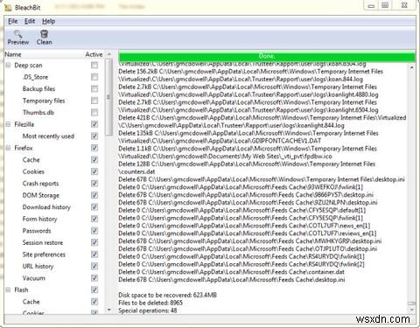Click the log pane scrollbar thumb
Screen dimensions: 420x328
pyautogui.click(x=411, y=304)
